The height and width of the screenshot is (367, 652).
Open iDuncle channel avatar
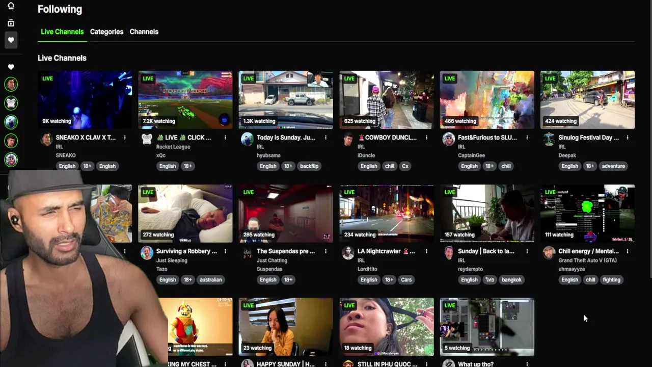(348, 139)
